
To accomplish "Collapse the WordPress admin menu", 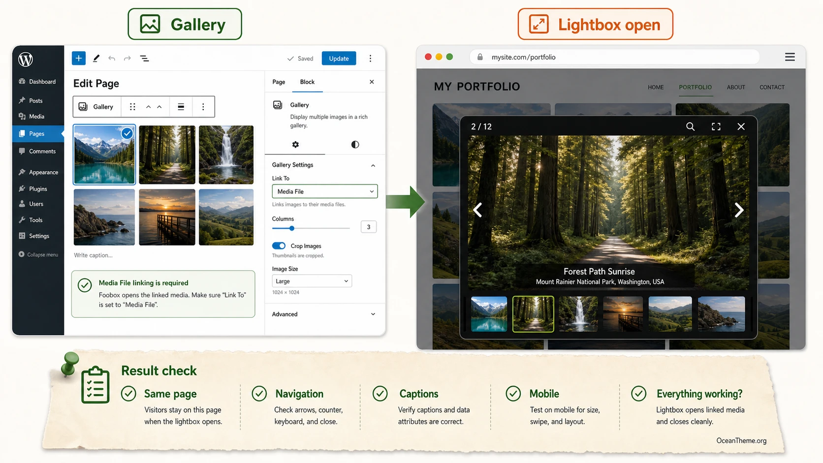I will pyautogui.click(x=38, y=254).
